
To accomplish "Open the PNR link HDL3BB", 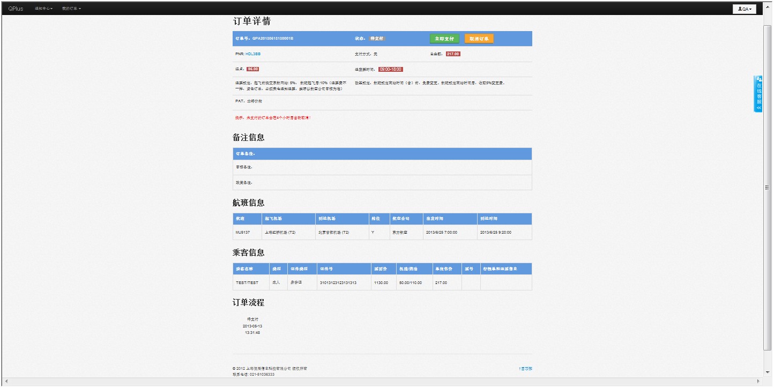I will [x=253, y=54].
